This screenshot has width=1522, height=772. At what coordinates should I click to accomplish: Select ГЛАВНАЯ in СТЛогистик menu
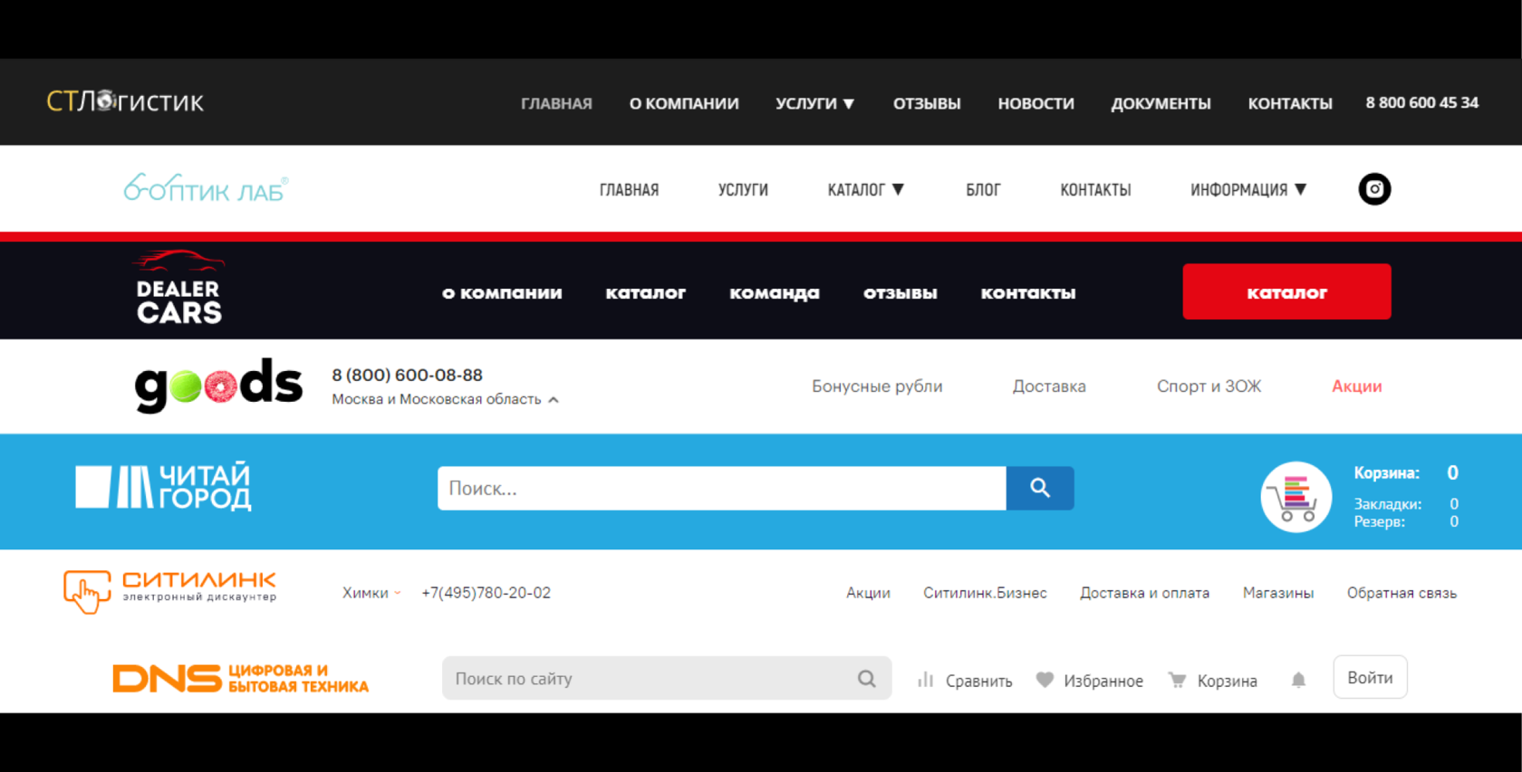pyautogui.click(x=556, y=103)
